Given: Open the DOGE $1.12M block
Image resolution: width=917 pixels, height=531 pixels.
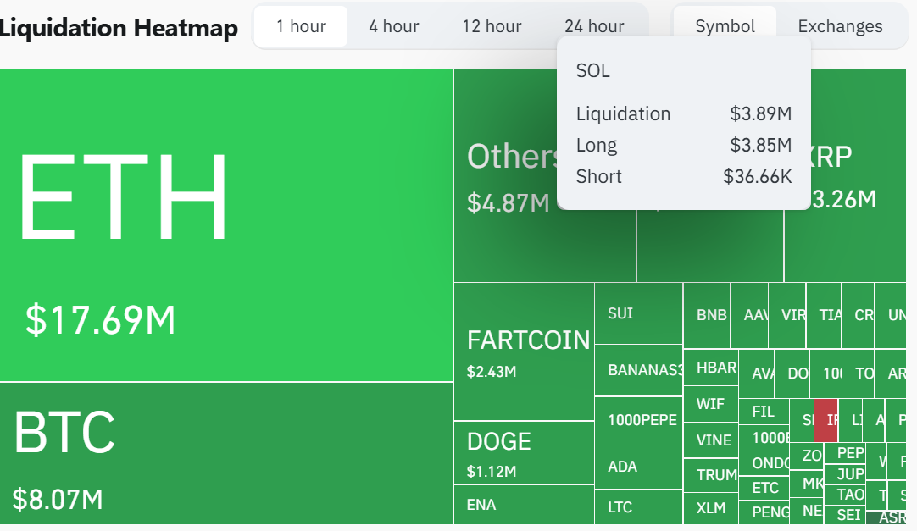Looking at the screenshot, I should (x=524, y=453).
